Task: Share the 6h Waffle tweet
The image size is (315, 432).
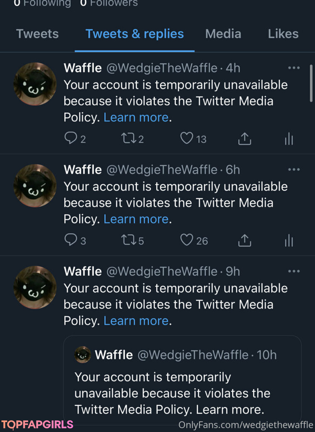Action: pos(244,240)
